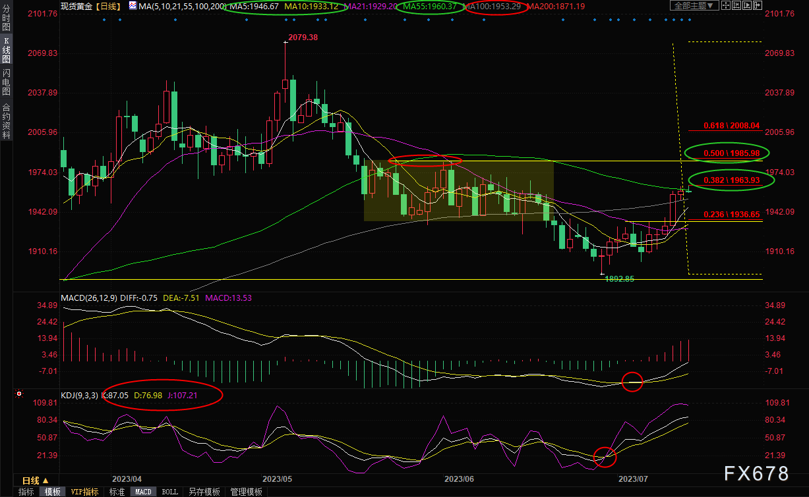This screenshot has width=809, height=497.
Task: Click the range measurement icon with left bar
Action: 736,5
